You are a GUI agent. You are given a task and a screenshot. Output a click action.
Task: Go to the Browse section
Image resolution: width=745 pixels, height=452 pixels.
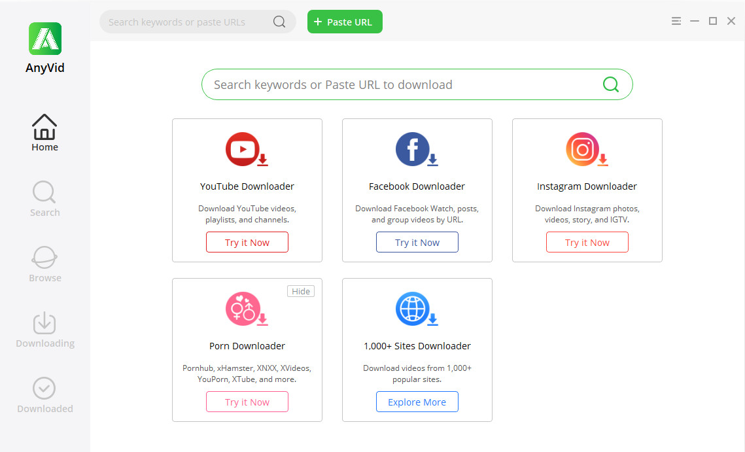click(x=44, y=264)
